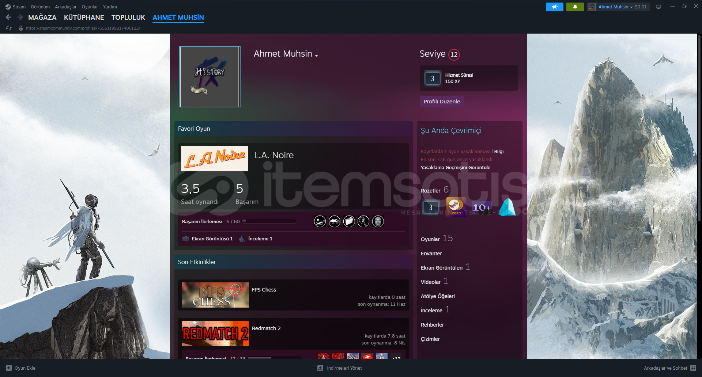702x377 pixels.
Task: View the fifth L.A. Noire achievement icon
Action: [x=378, y=221]
